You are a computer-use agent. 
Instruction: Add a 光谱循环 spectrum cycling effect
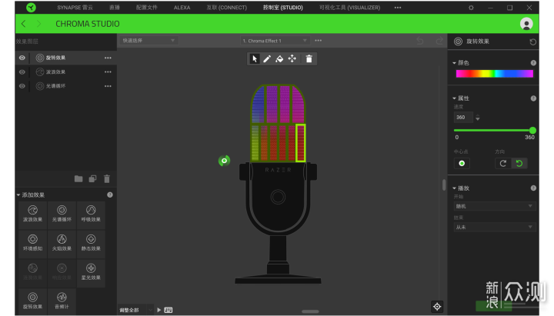[x=62, y=214]
